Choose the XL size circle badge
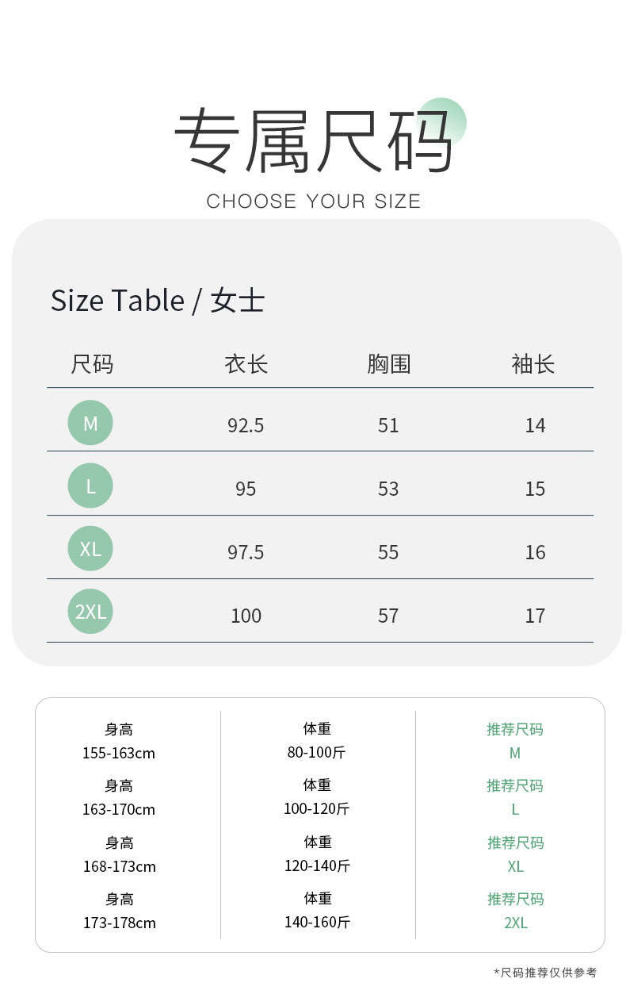This screenshot has height=994, width=626. click(x=90, y=548)
